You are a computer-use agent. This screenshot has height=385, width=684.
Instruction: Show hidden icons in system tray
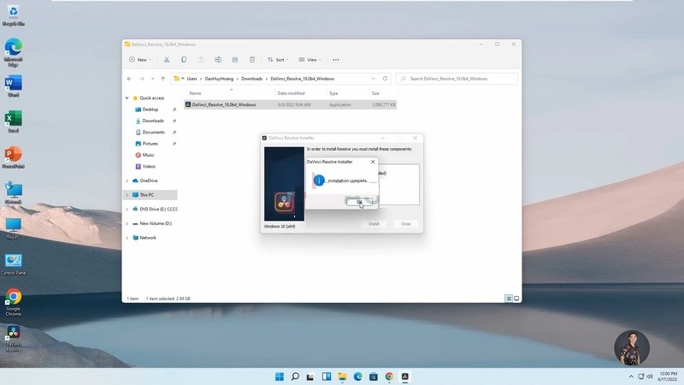[x=631, y=376]
